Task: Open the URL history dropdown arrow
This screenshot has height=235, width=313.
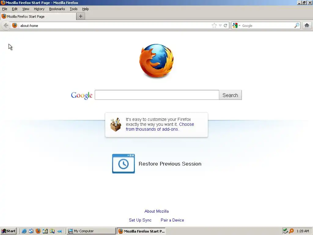Action: pos(220,26)
